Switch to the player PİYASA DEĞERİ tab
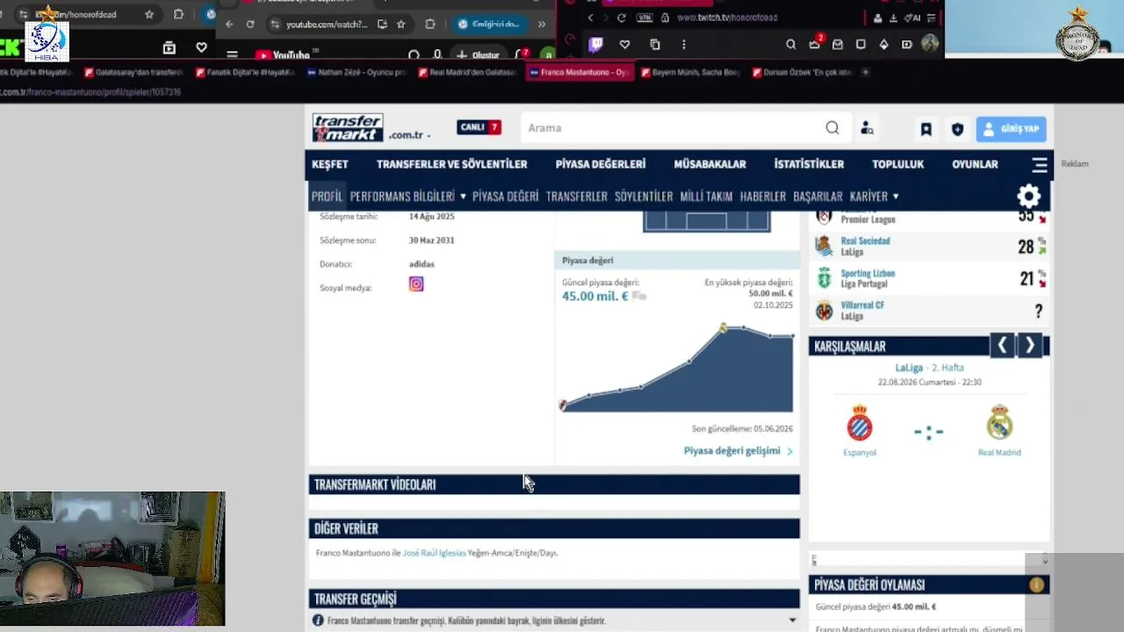The height and width of the screenshot is (632, 1124). (x=505, y=197)
